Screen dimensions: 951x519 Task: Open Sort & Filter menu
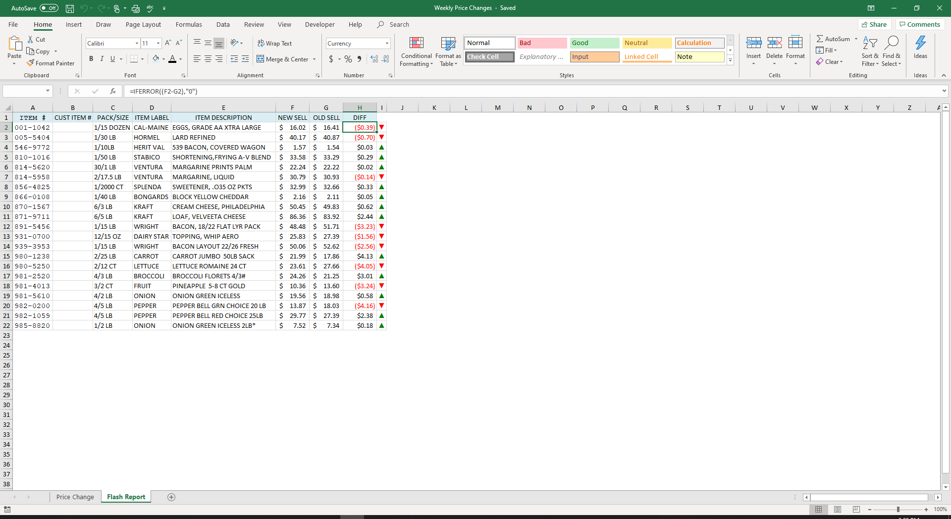[x=870, y=51]
